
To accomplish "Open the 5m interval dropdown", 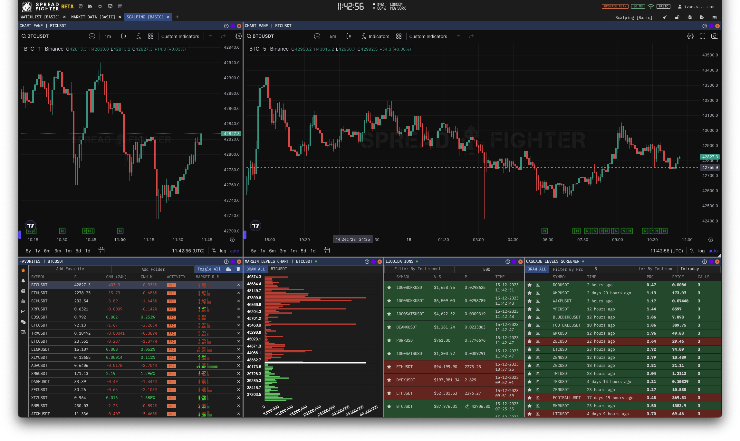I will pos(333,36).
